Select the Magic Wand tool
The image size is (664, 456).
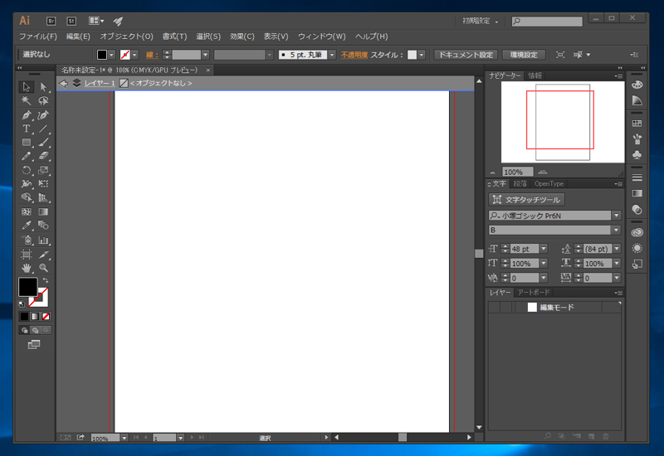pyautogui.click(x=27, y=100)
